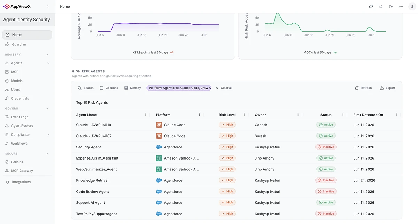Click Bedrock icon for Expense_Claim_Assistant
This screenshot has width=418, height=224.
pos(159,158)
